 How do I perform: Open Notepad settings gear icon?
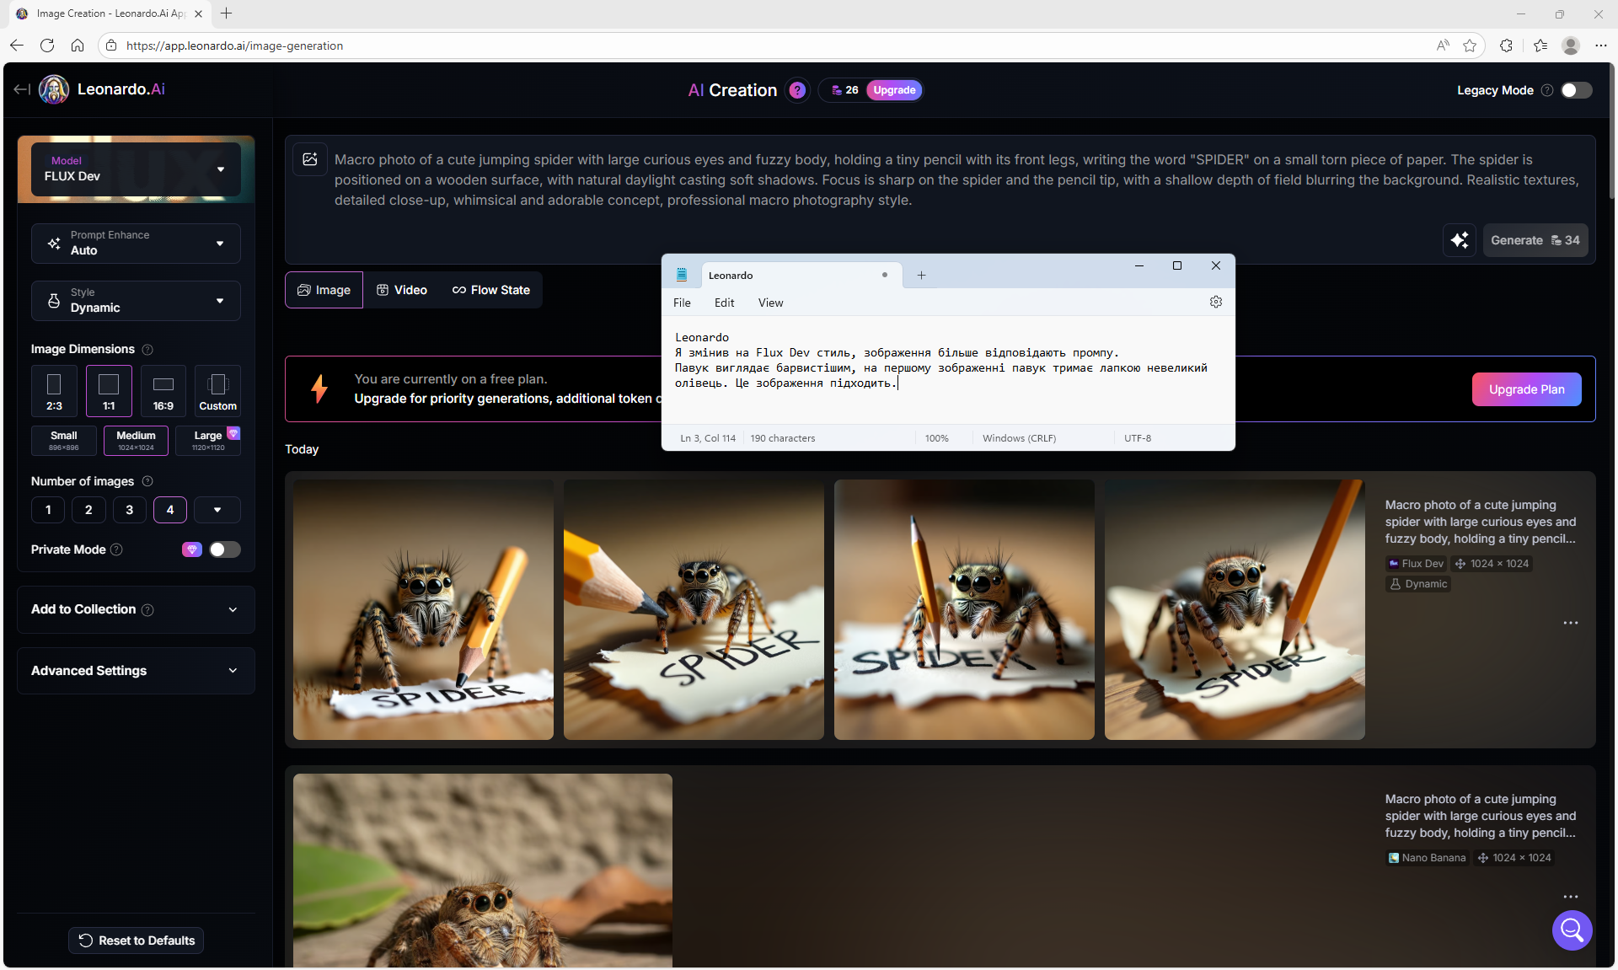1216,303
